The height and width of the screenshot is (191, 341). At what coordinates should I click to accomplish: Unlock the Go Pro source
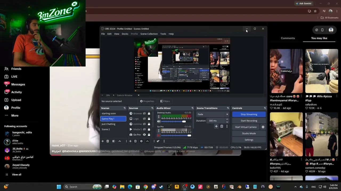(x=149, y=135)
